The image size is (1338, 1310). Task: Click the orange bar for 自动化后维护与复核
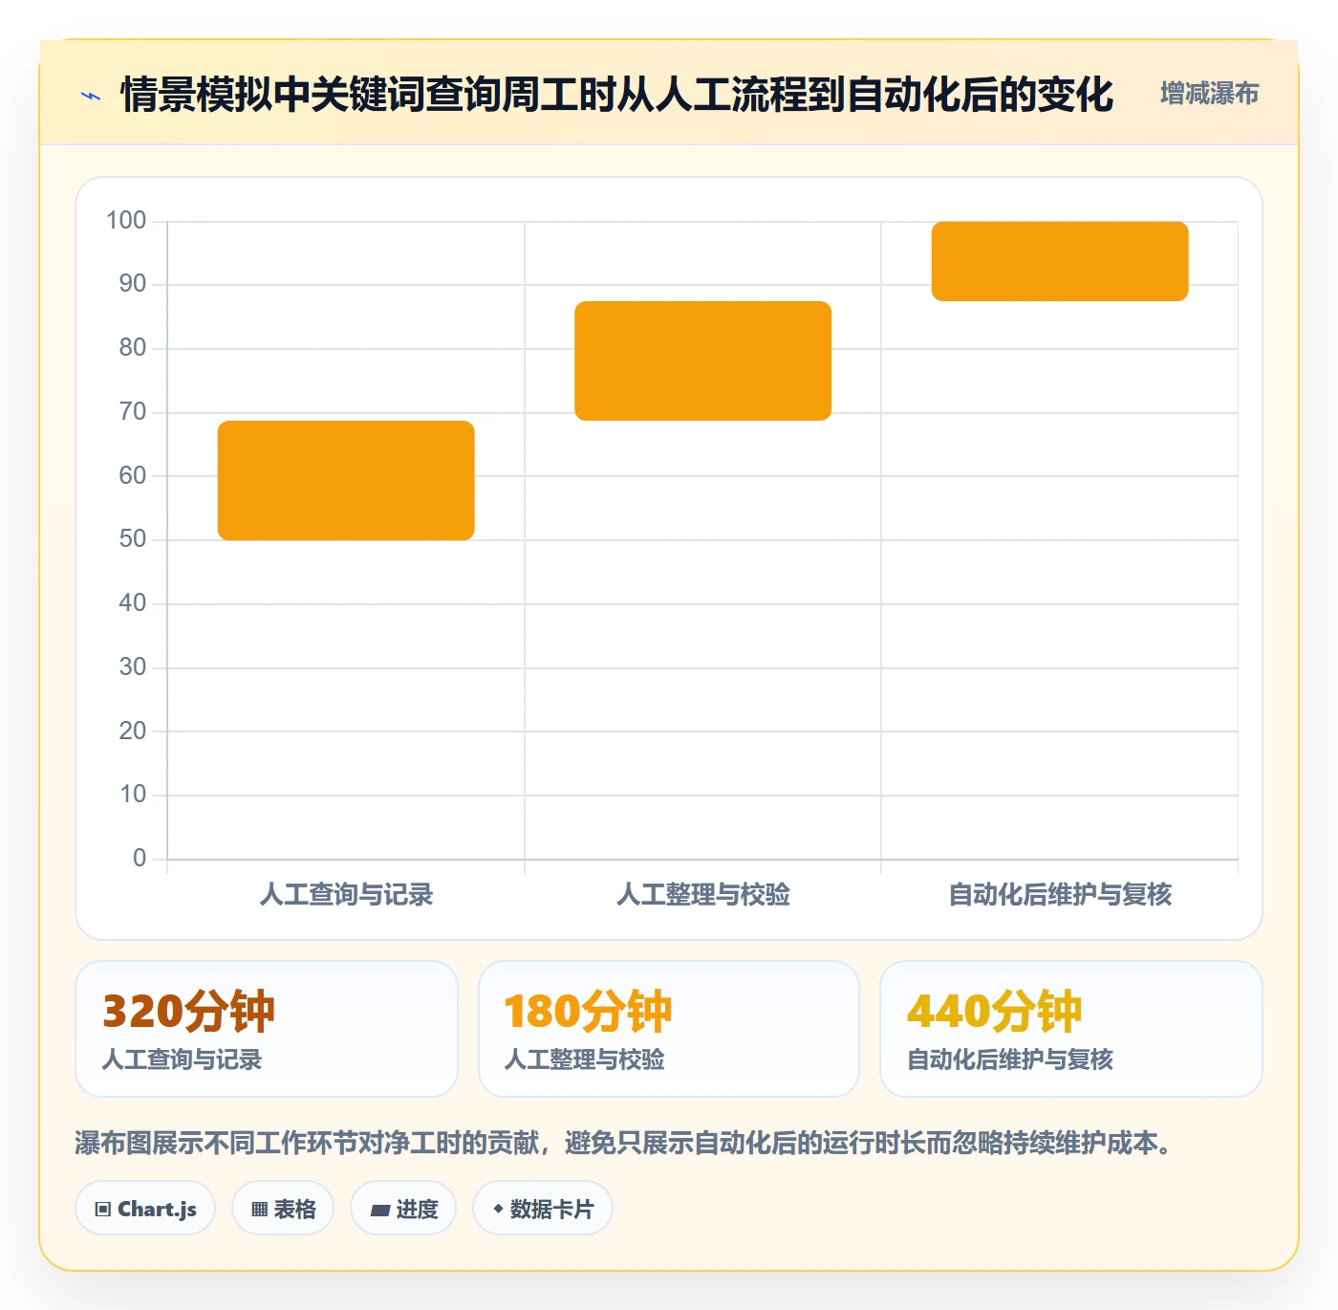click(1060, 261)
